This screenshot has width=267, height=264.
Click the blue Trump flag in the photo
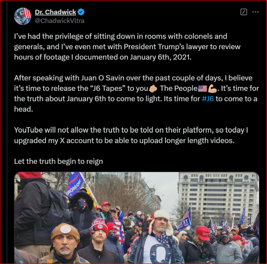(75, 184)
